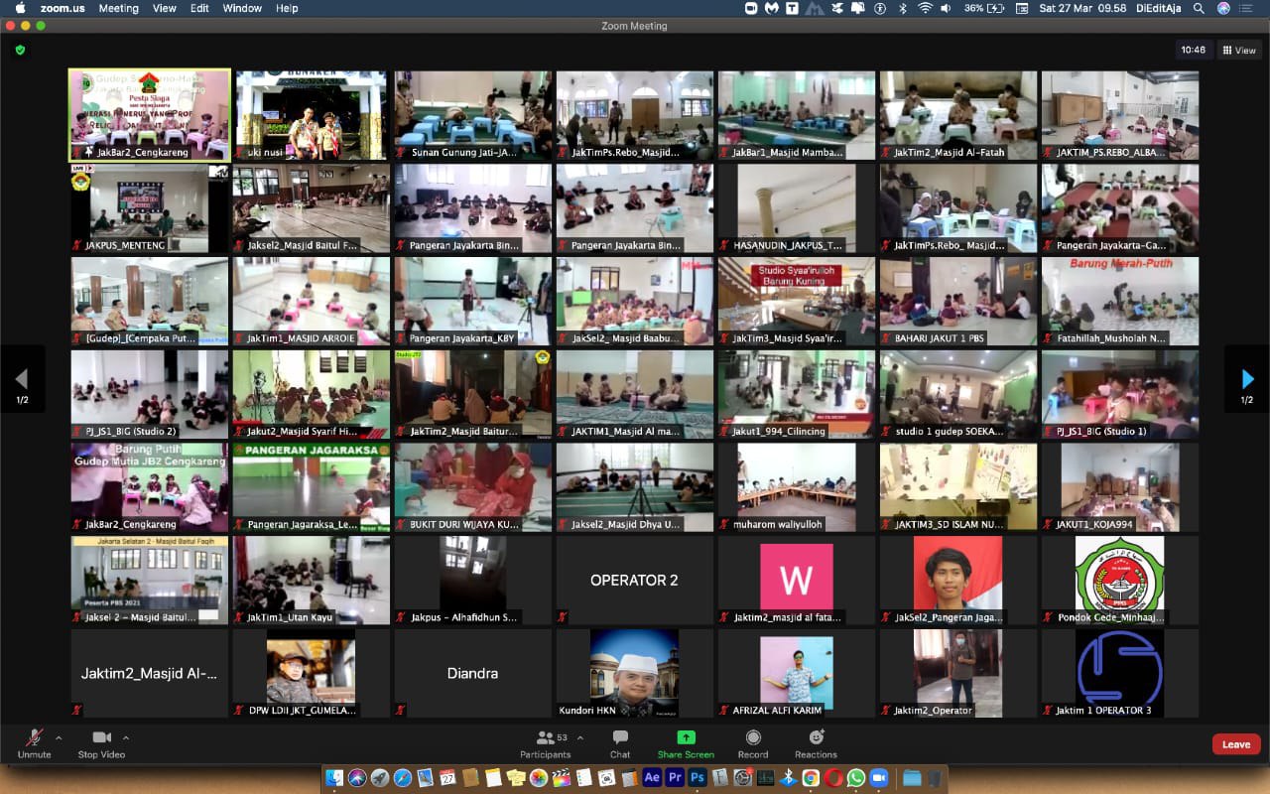Click the green encryption shield icon
Viewport: 1270px width, 794px height.
tap(20, 50)
